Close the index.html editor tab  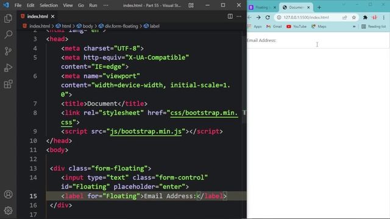click(53, 16)
